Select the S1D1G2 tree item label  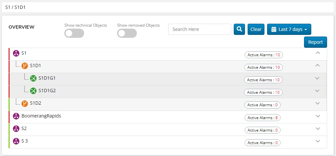(x=47, y=91)
